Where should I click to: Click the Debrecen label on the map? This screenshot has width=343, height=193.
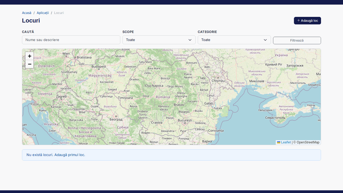(x=130, y=67)
